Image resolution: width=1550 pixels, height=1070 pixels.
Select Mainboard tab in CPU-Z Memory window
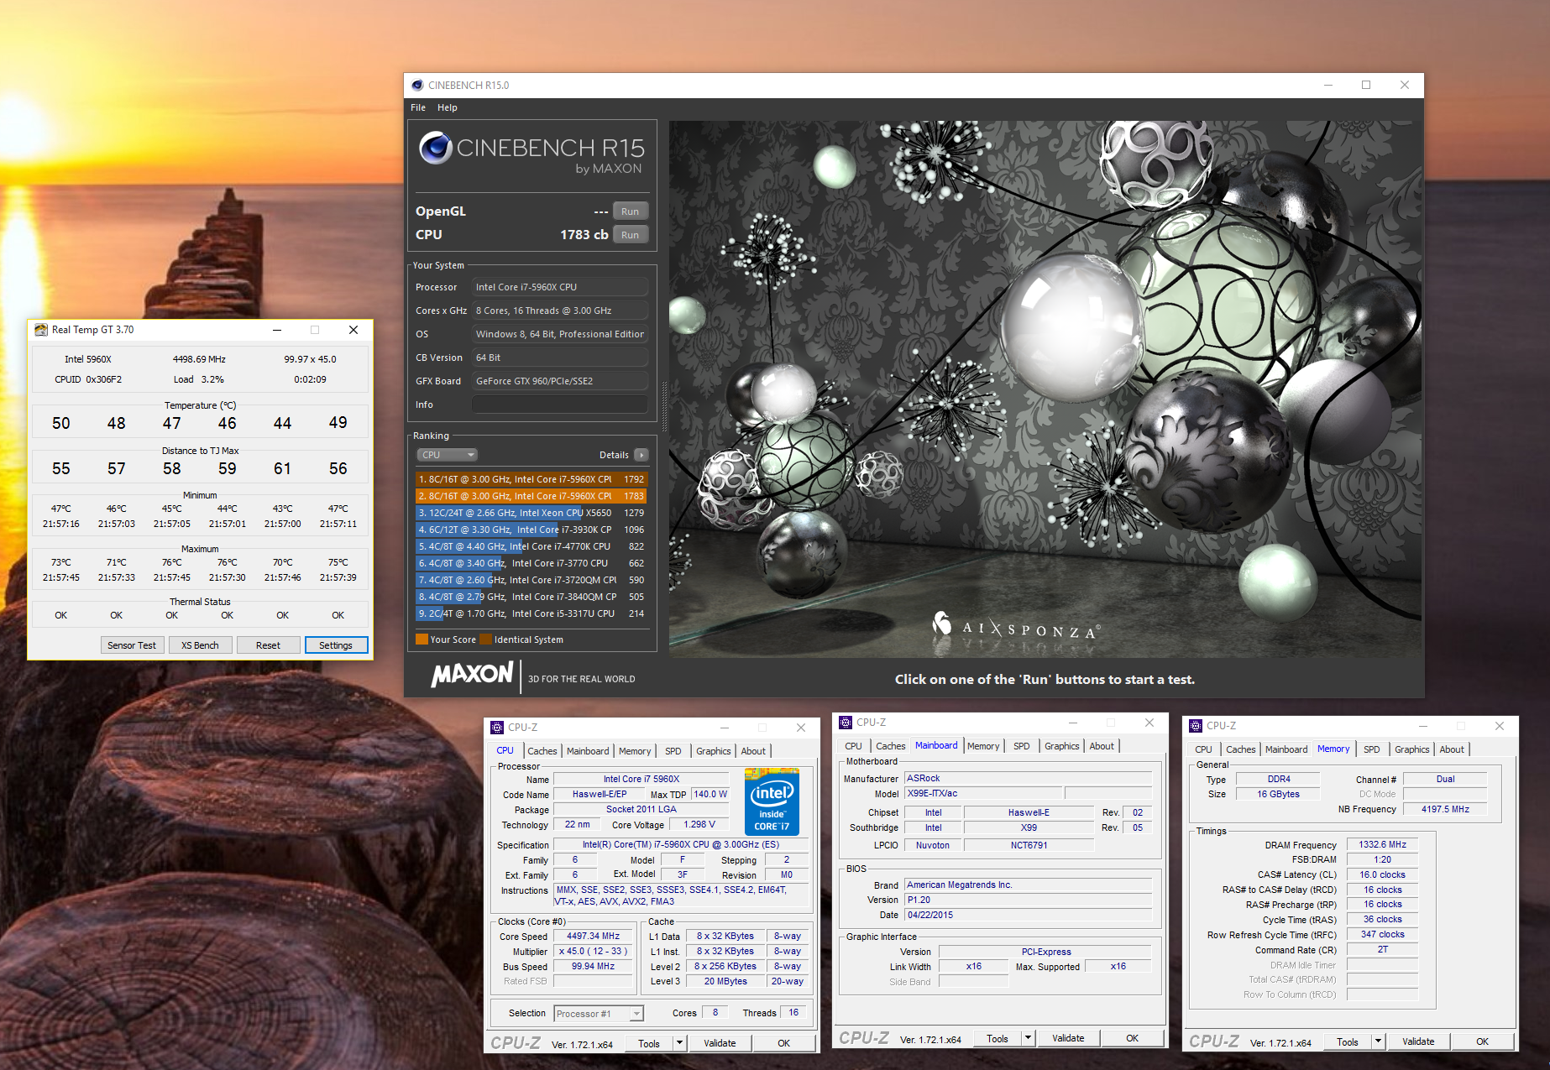(1286, 749)
